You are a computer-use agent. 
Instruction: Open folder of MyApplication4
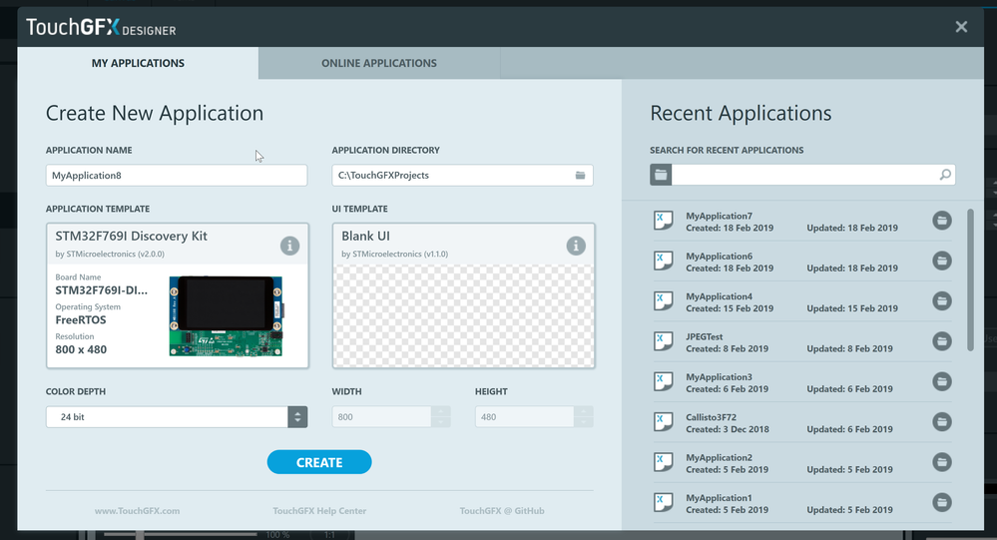[942, 300]
